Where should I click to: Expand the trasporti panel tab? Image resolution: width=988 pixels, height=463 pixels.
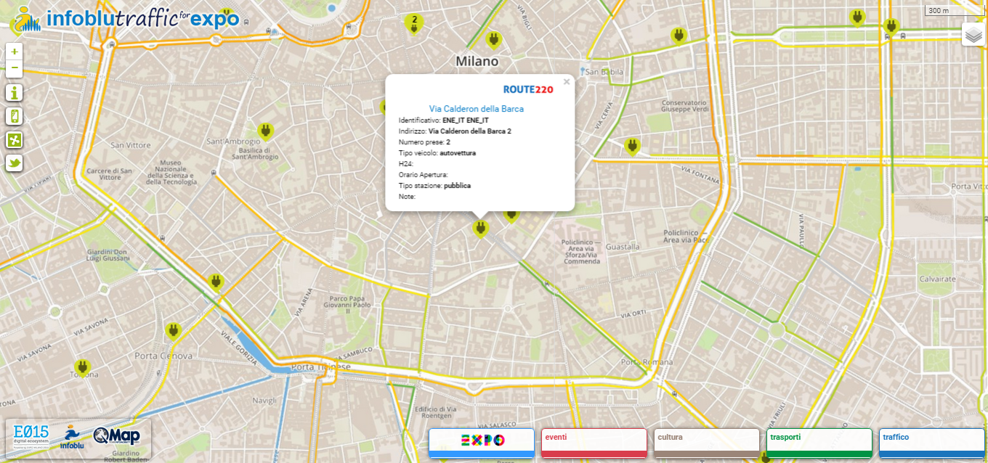pyautogui.click(x=819, y=441)
